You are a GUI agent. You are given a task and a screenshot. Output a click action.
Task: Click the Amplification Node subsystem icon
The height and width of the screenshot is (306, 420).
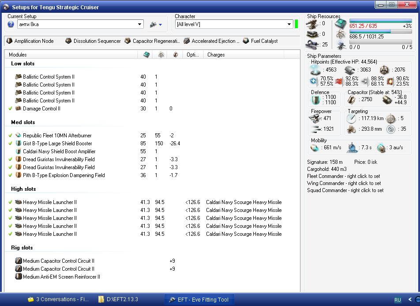[9, 41]
